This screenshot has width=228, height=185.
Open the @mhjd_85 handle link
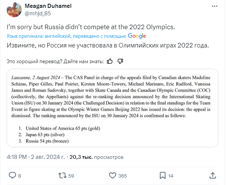tap(37, 13)
